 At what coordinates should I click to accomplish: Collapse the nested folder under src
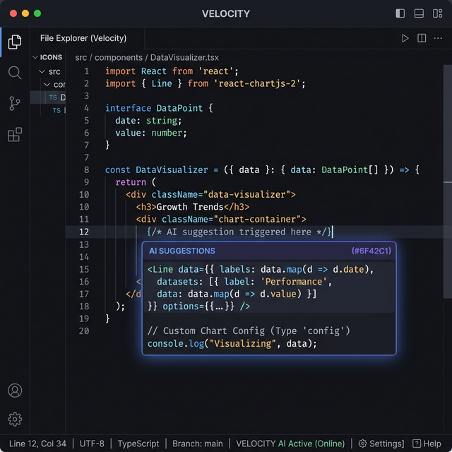[47, 84]
